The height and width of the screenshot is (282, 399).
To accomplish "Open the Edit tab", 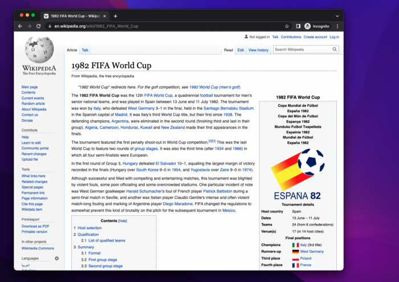I will (x=241, y=50).
